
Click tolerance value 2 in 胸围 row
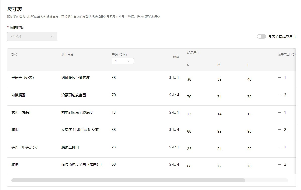point(285,130)
